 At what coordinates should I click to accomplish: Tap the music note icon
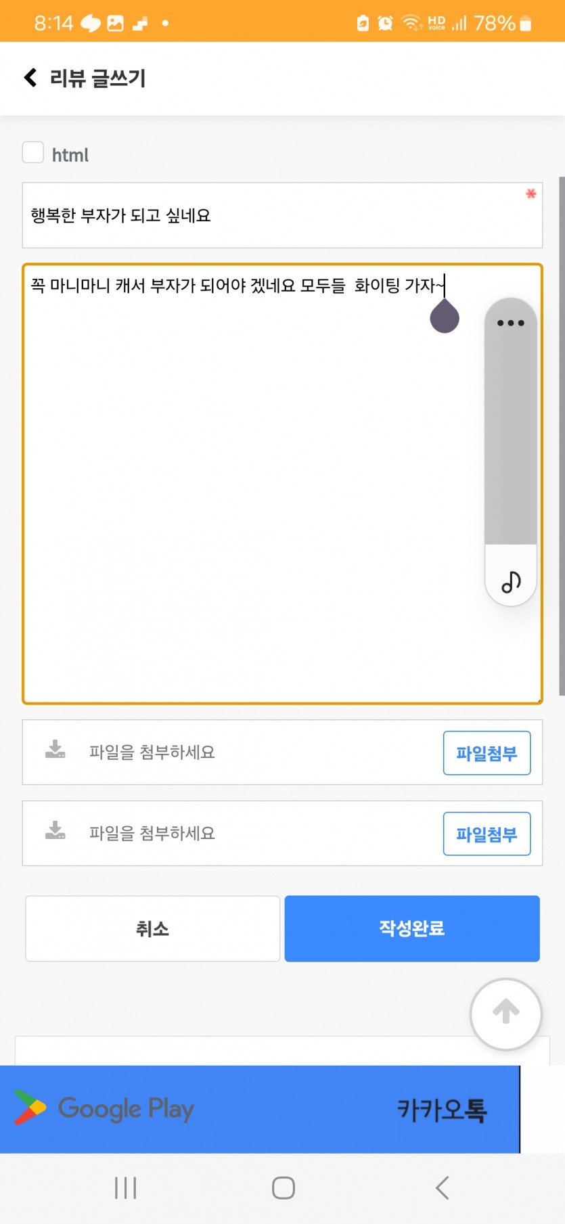(511, 582)
